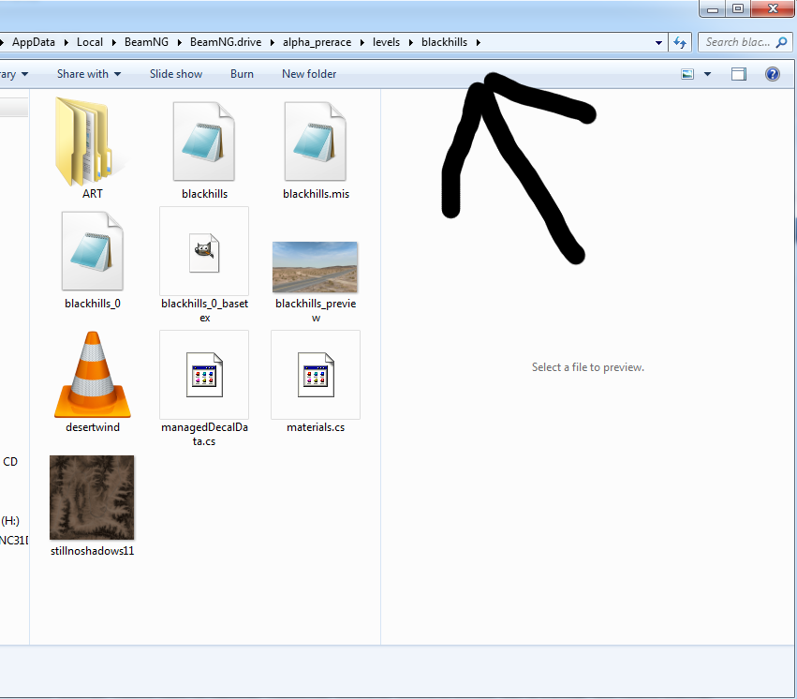Close the Explorer window

click(773, 8)
